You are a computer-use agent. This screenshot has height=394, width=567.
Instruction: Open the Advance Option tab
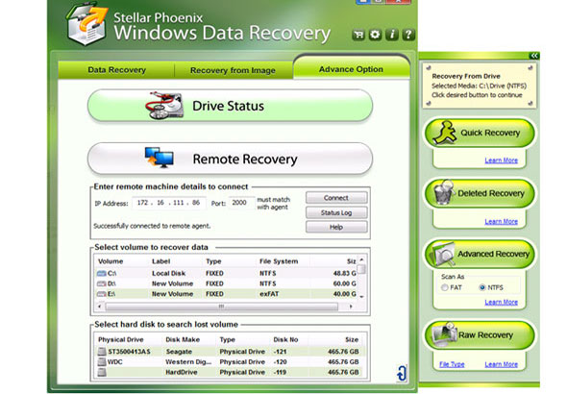click(x=351, y=68)
